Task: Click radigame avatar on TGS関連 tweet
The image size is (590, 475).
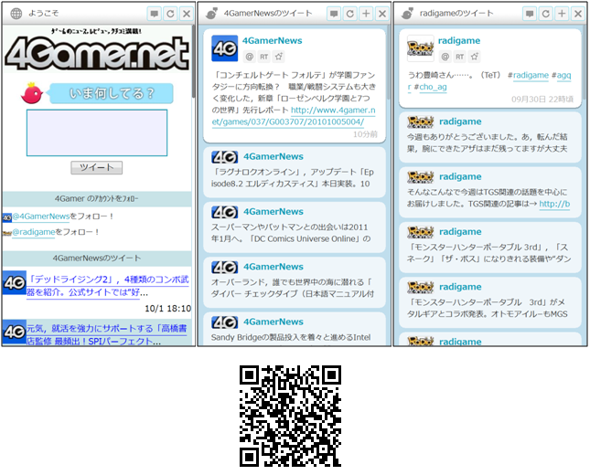Action: tap(420, 177)
